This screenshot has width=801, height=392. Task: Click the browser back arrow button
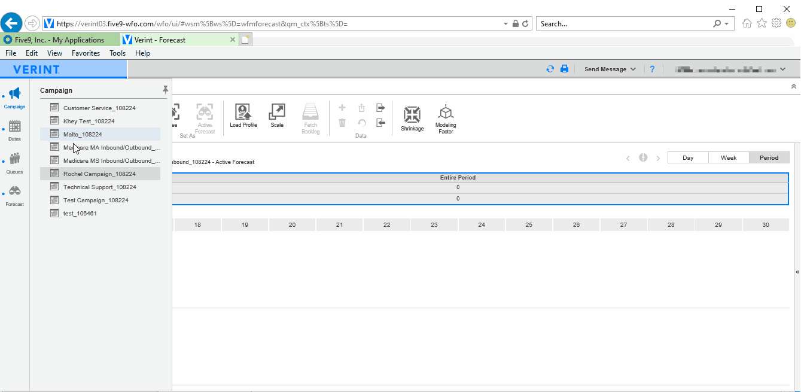tap(11, 23)
